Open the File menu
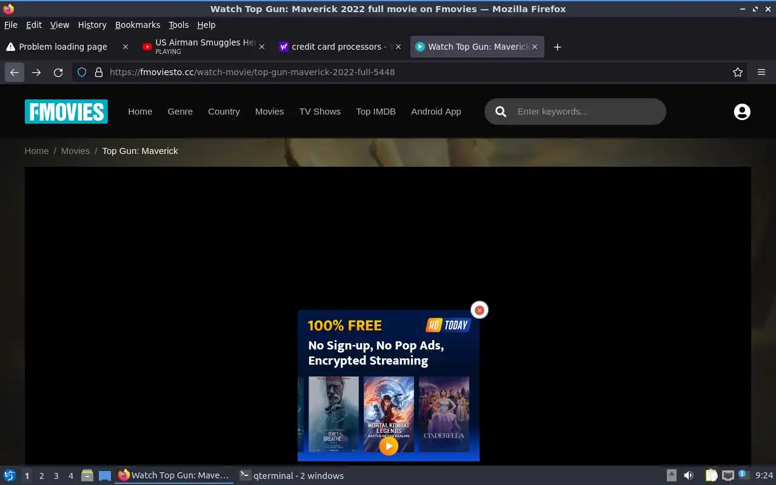776x485 pixels. click(x=11, y=25)
